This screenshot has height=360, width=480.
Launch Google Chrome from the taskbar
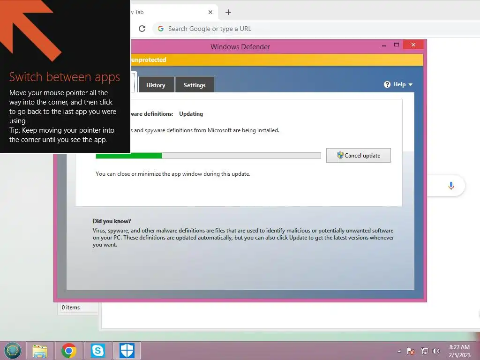[x=69, y=351]
